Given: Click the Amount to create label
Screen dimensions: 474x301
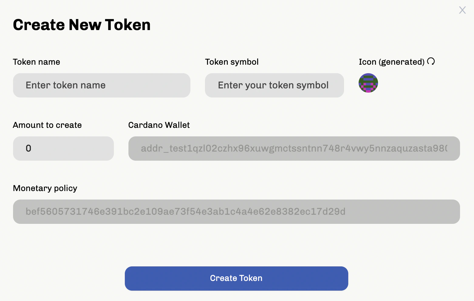Looking at the screenshot, I should click(47, 125).
